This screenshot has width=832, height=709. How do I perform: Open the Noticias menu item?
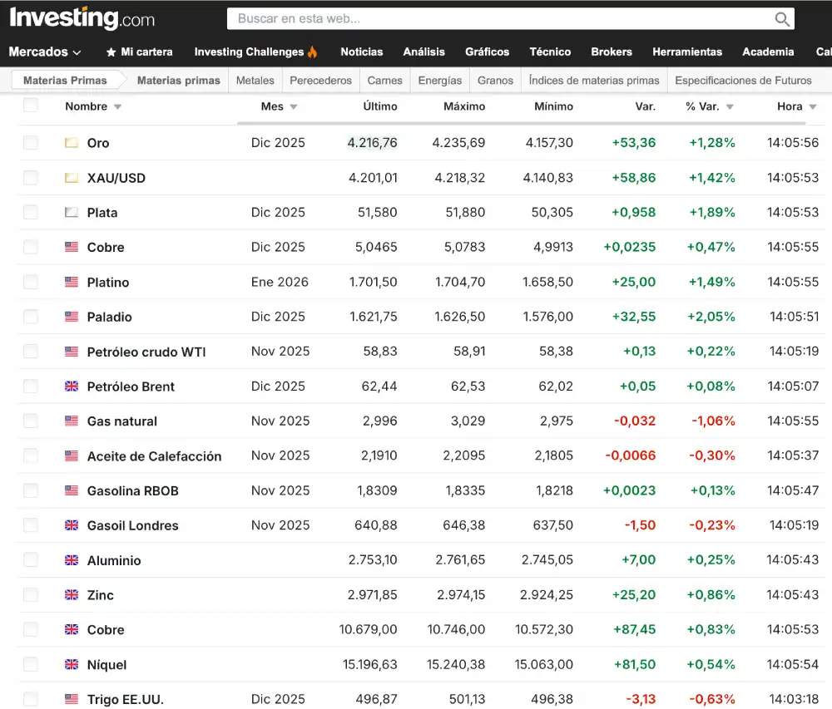(361, 52)
